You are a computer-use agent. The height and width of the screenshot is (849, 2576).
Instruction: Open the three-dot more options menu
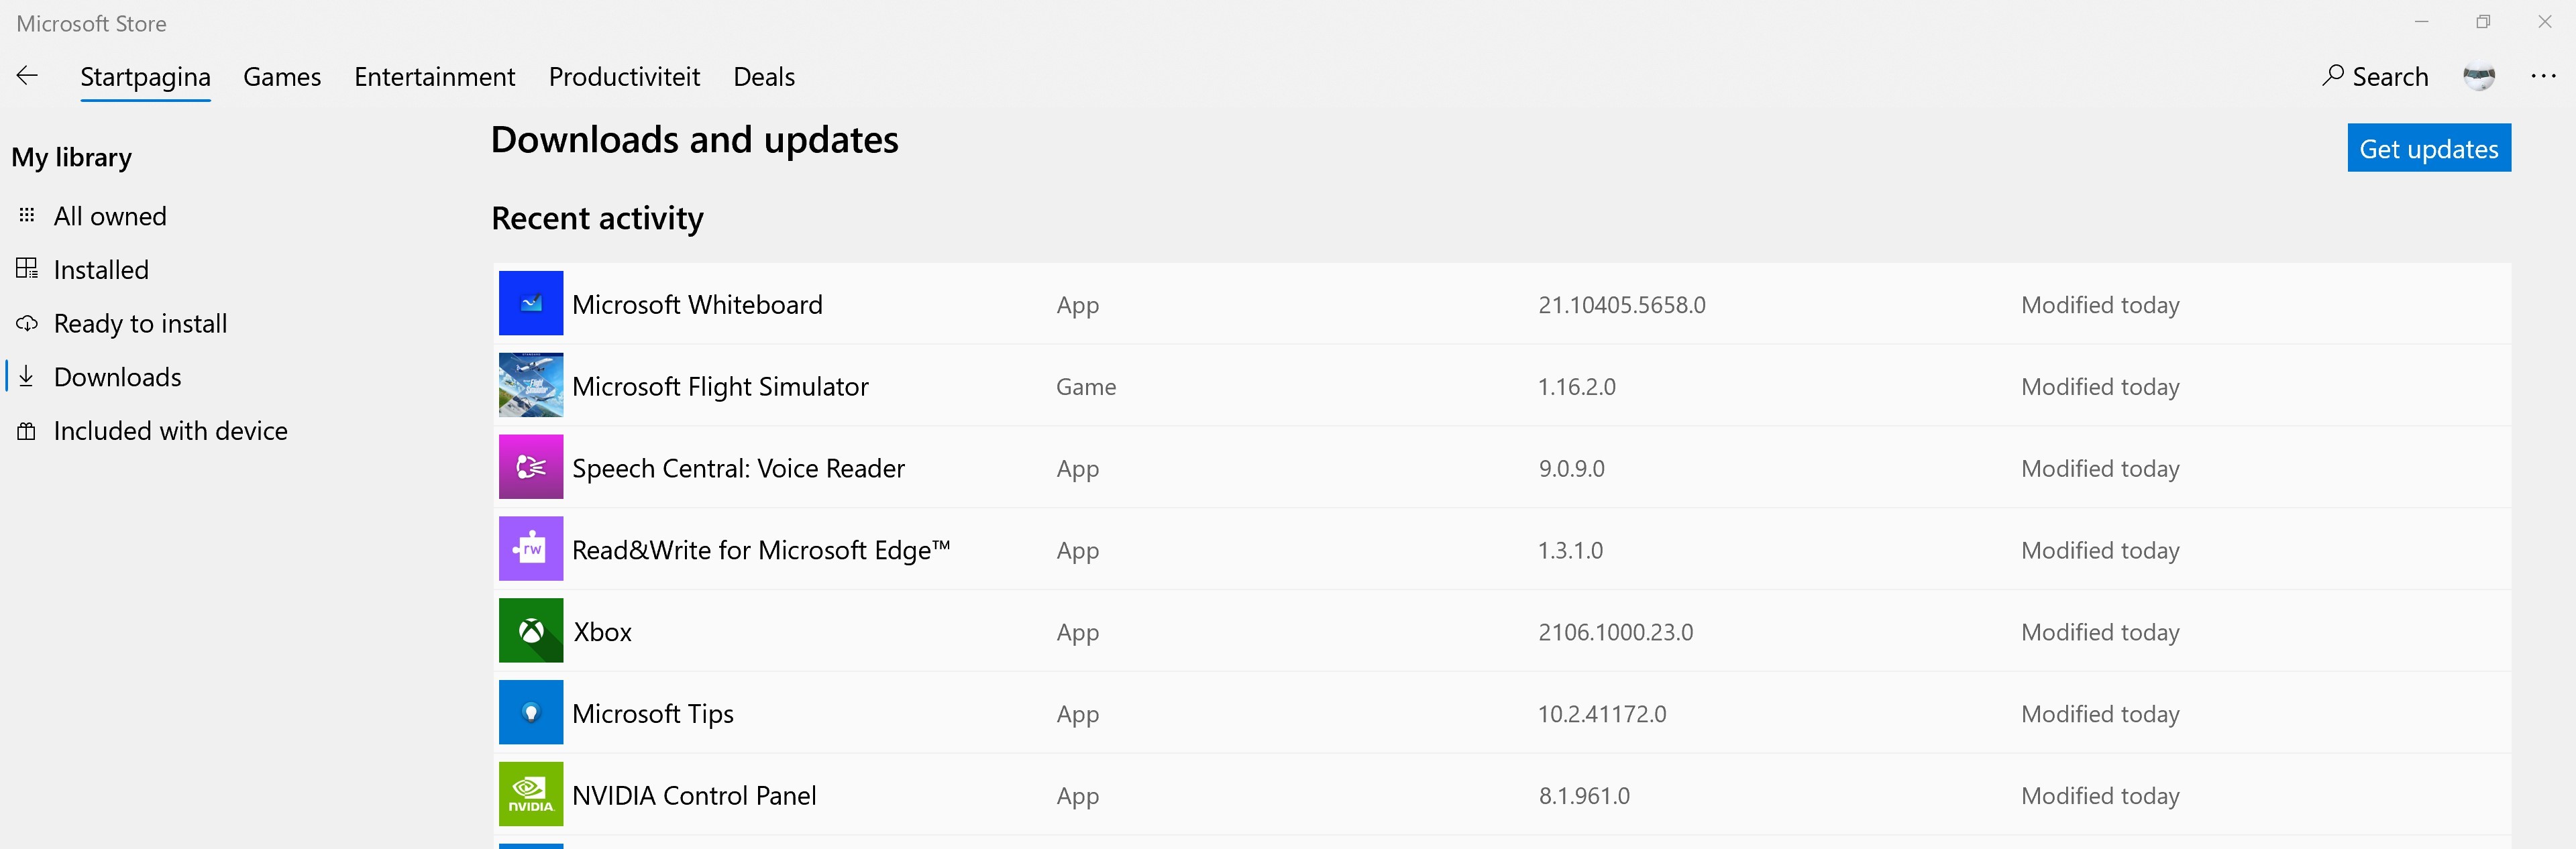(x=2542, y=76)
